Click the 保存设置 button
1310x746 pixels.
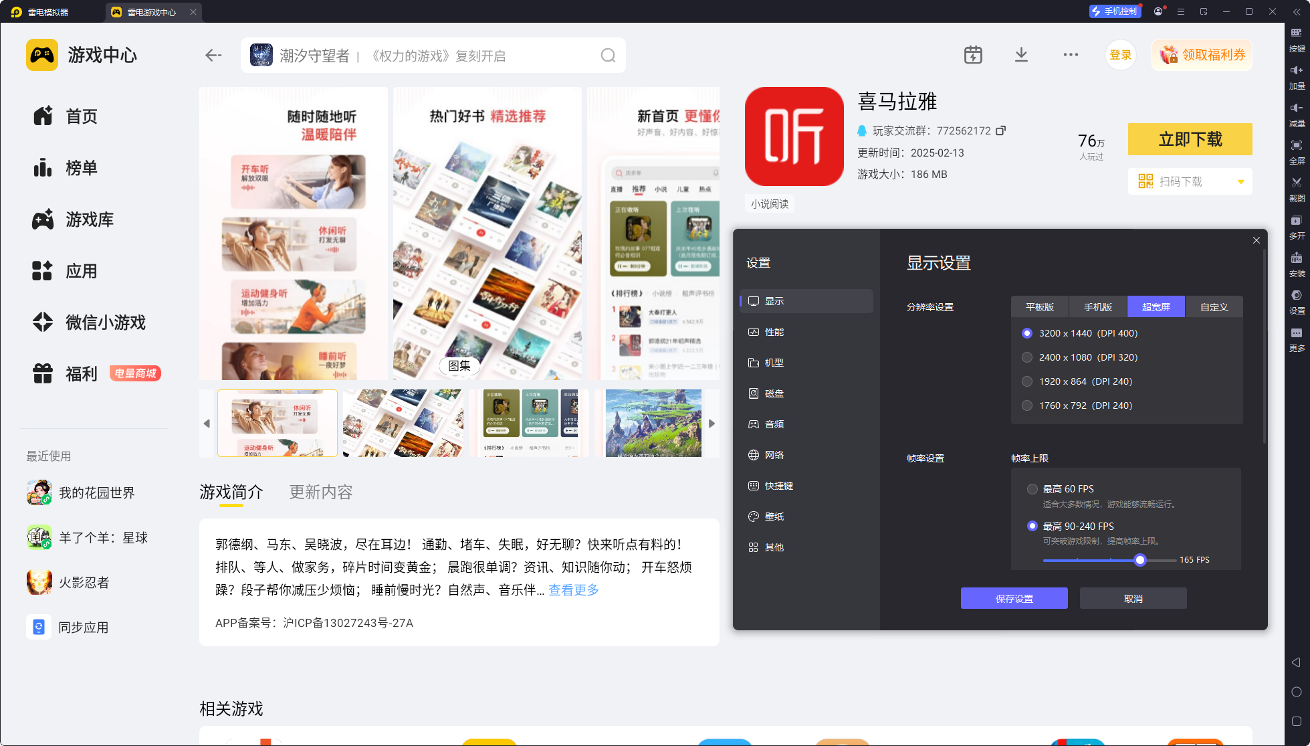1014,598
